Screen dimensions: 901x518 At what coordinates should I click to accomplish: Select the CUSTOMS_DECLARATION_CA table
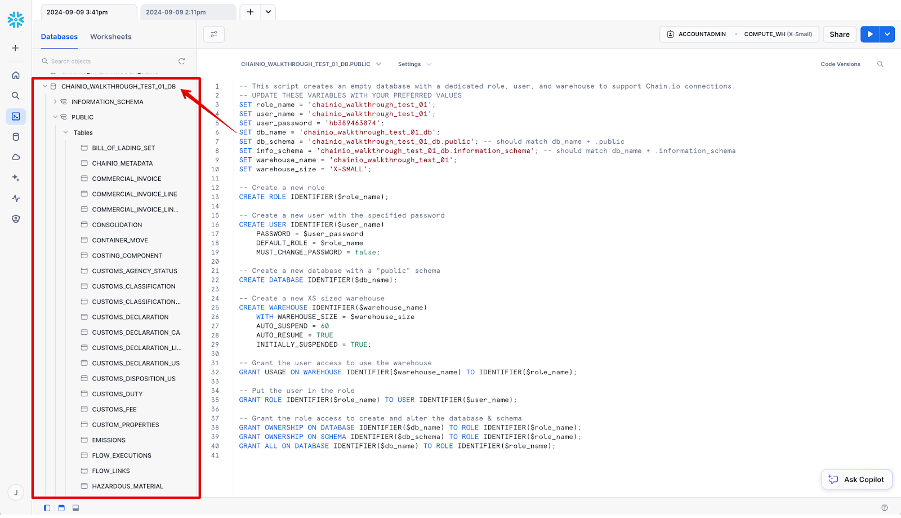(136, 333)
